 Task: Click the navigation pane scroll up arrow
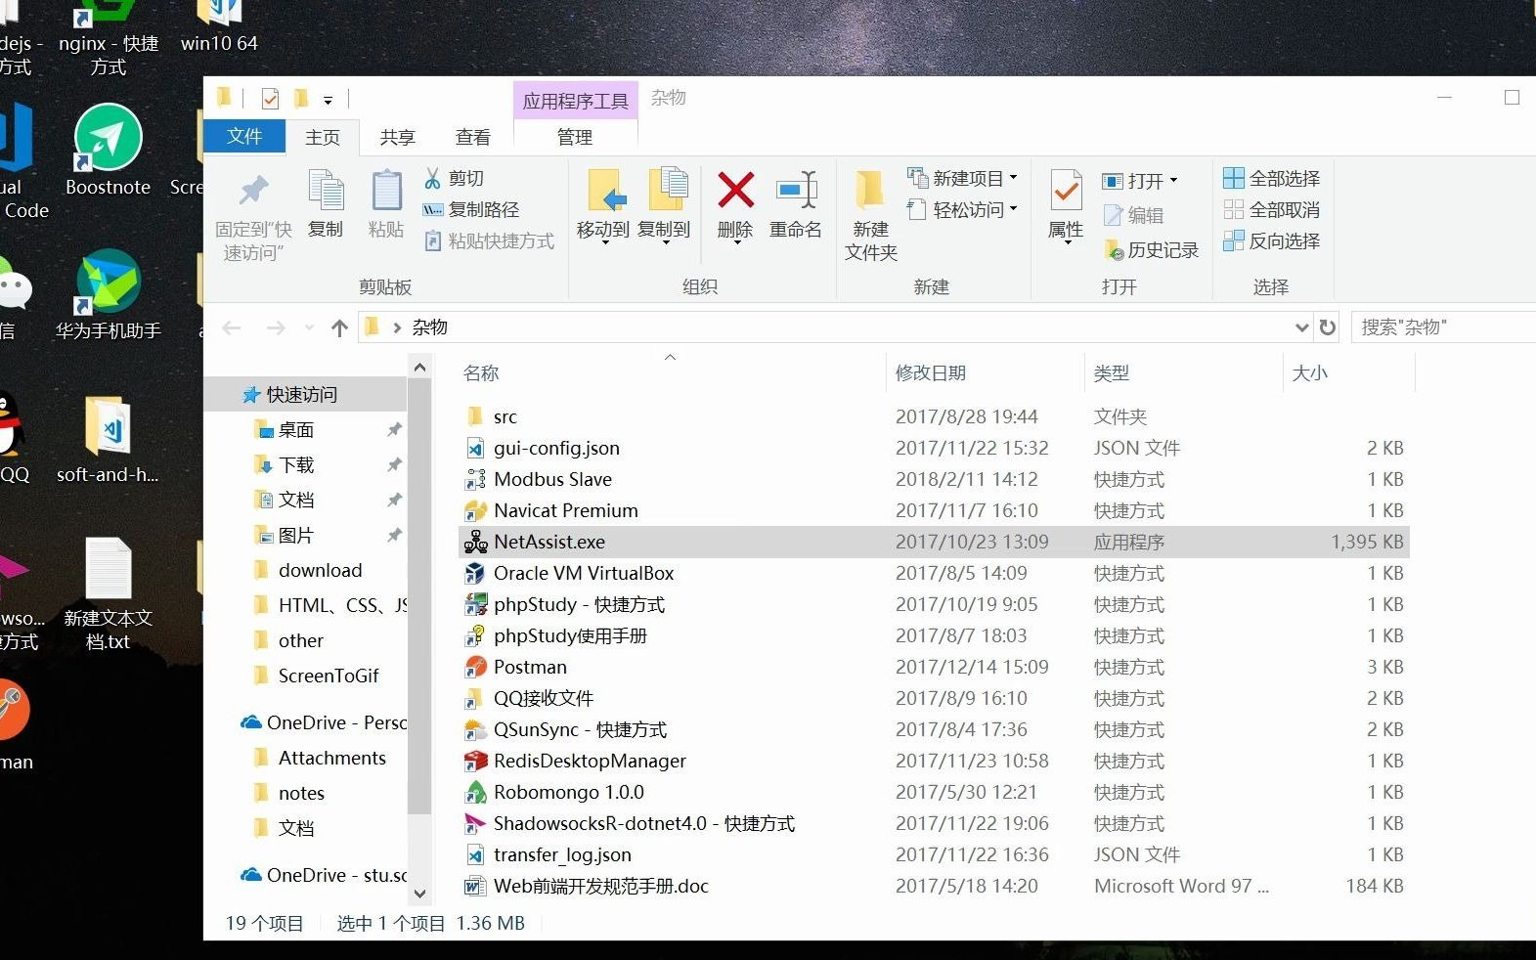pyautogui.click(x=419, y=368)
